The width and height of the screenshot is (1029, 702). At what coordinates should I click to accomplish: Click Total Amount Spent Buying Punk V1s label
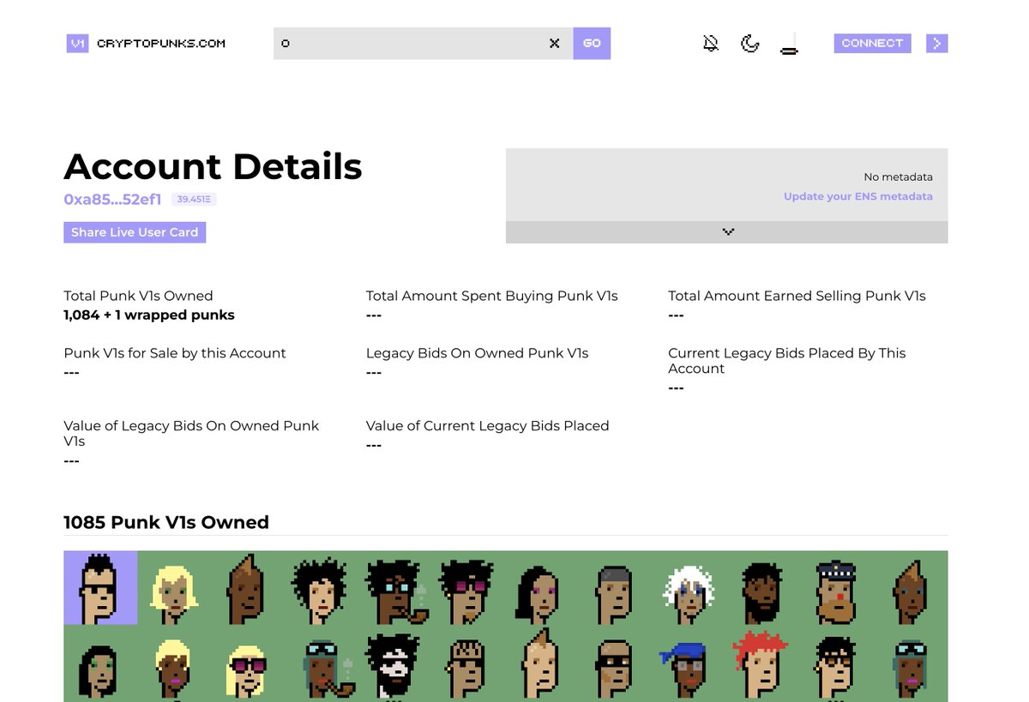[492, 296]
